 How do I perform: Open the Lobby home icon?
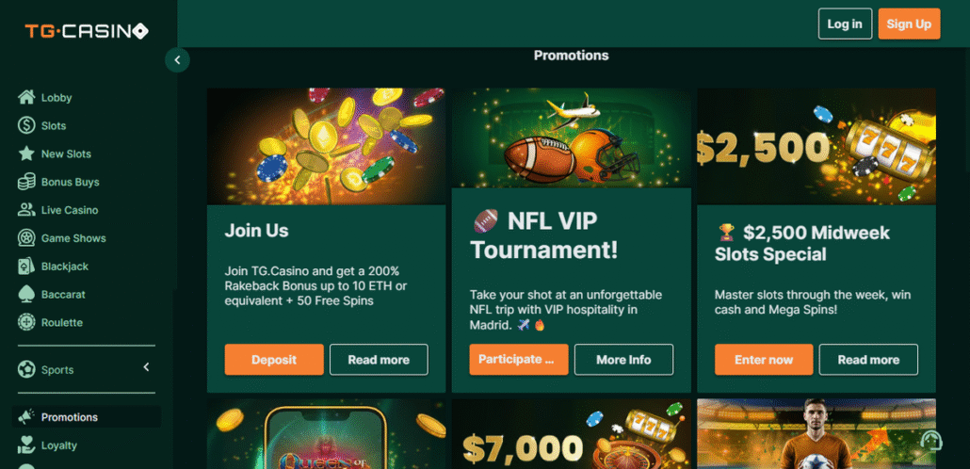26,97
